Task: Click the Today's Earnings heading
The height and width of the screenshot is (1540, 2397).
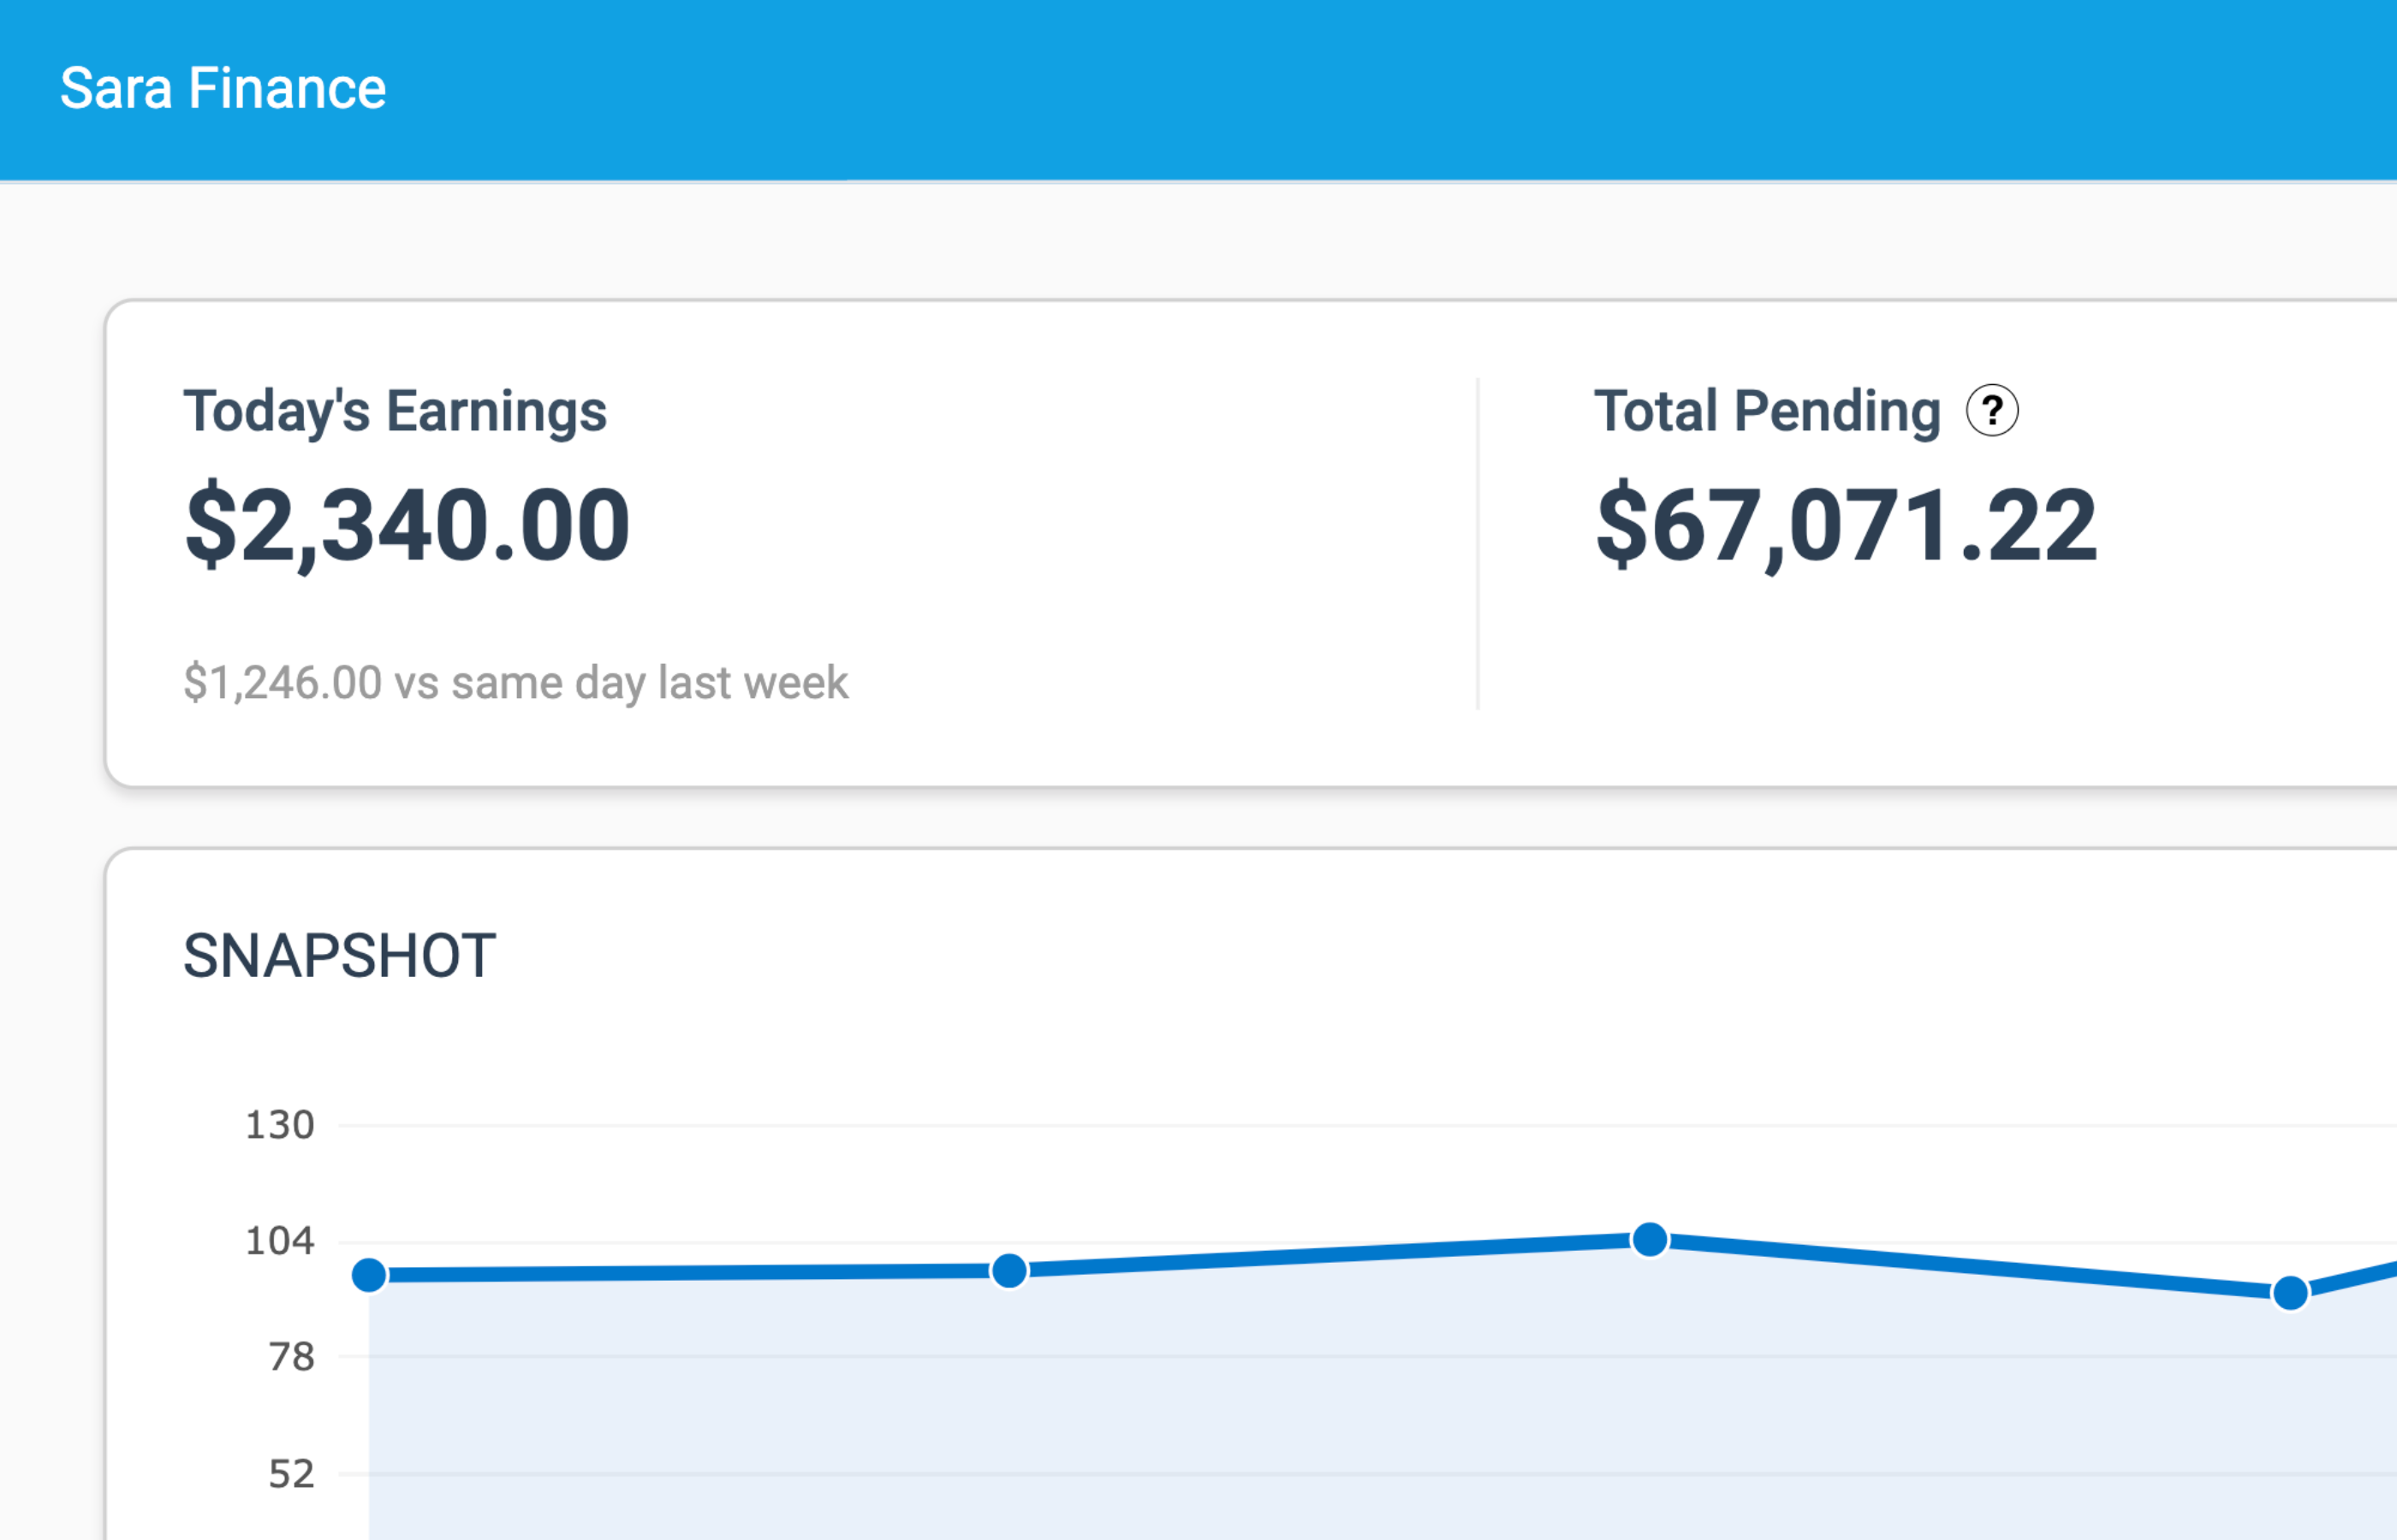Action: coord(396,411)
